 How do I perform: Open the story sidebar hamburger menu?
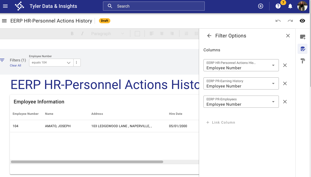click(4, 21)
